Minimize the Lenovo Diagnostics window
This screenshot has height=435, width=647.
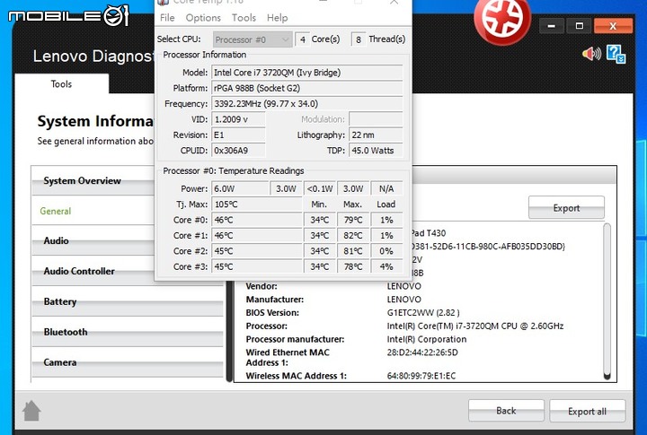(551, 26)
